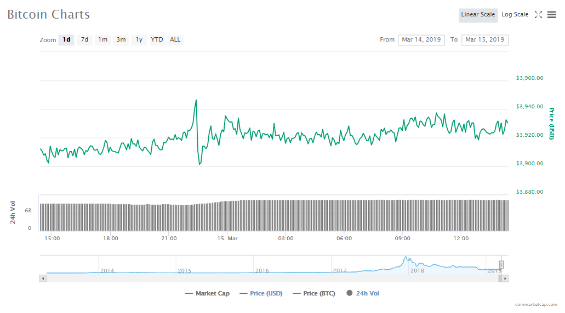Toggle Price (USD) series in legend
Image resolution: width=565 pixels, height=313 pixels.
(261, 294)
